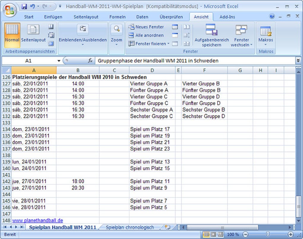Customize the quick access toolbar dropdown
This screenshot has width=303, height=239.
pyautogui.click(x=60, y=6)
